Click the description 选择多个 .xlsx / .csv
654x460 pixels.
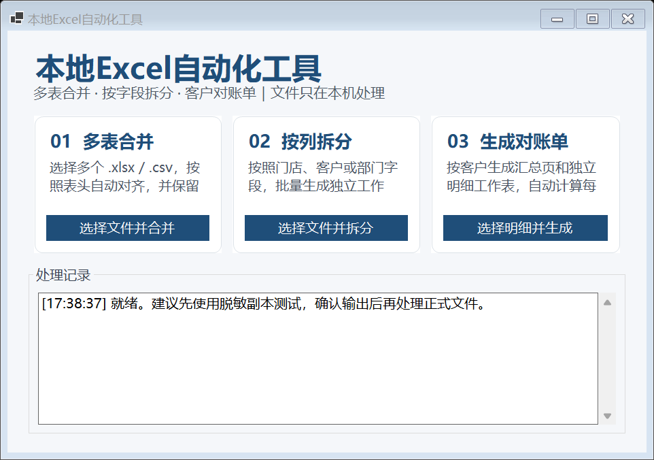click(x=124, y=176)
